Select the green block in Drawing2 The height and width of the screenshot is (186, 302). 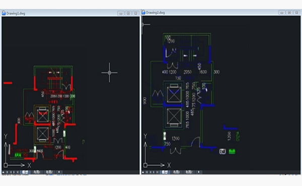click(x=232, y=151)
